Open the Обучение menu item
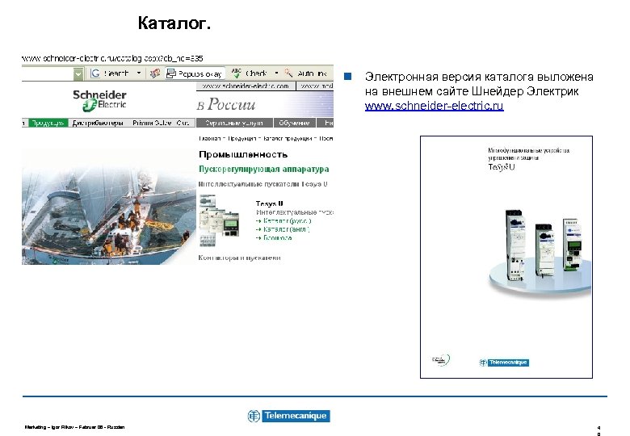This screenshot has width=630, height=436. point(294,123)
